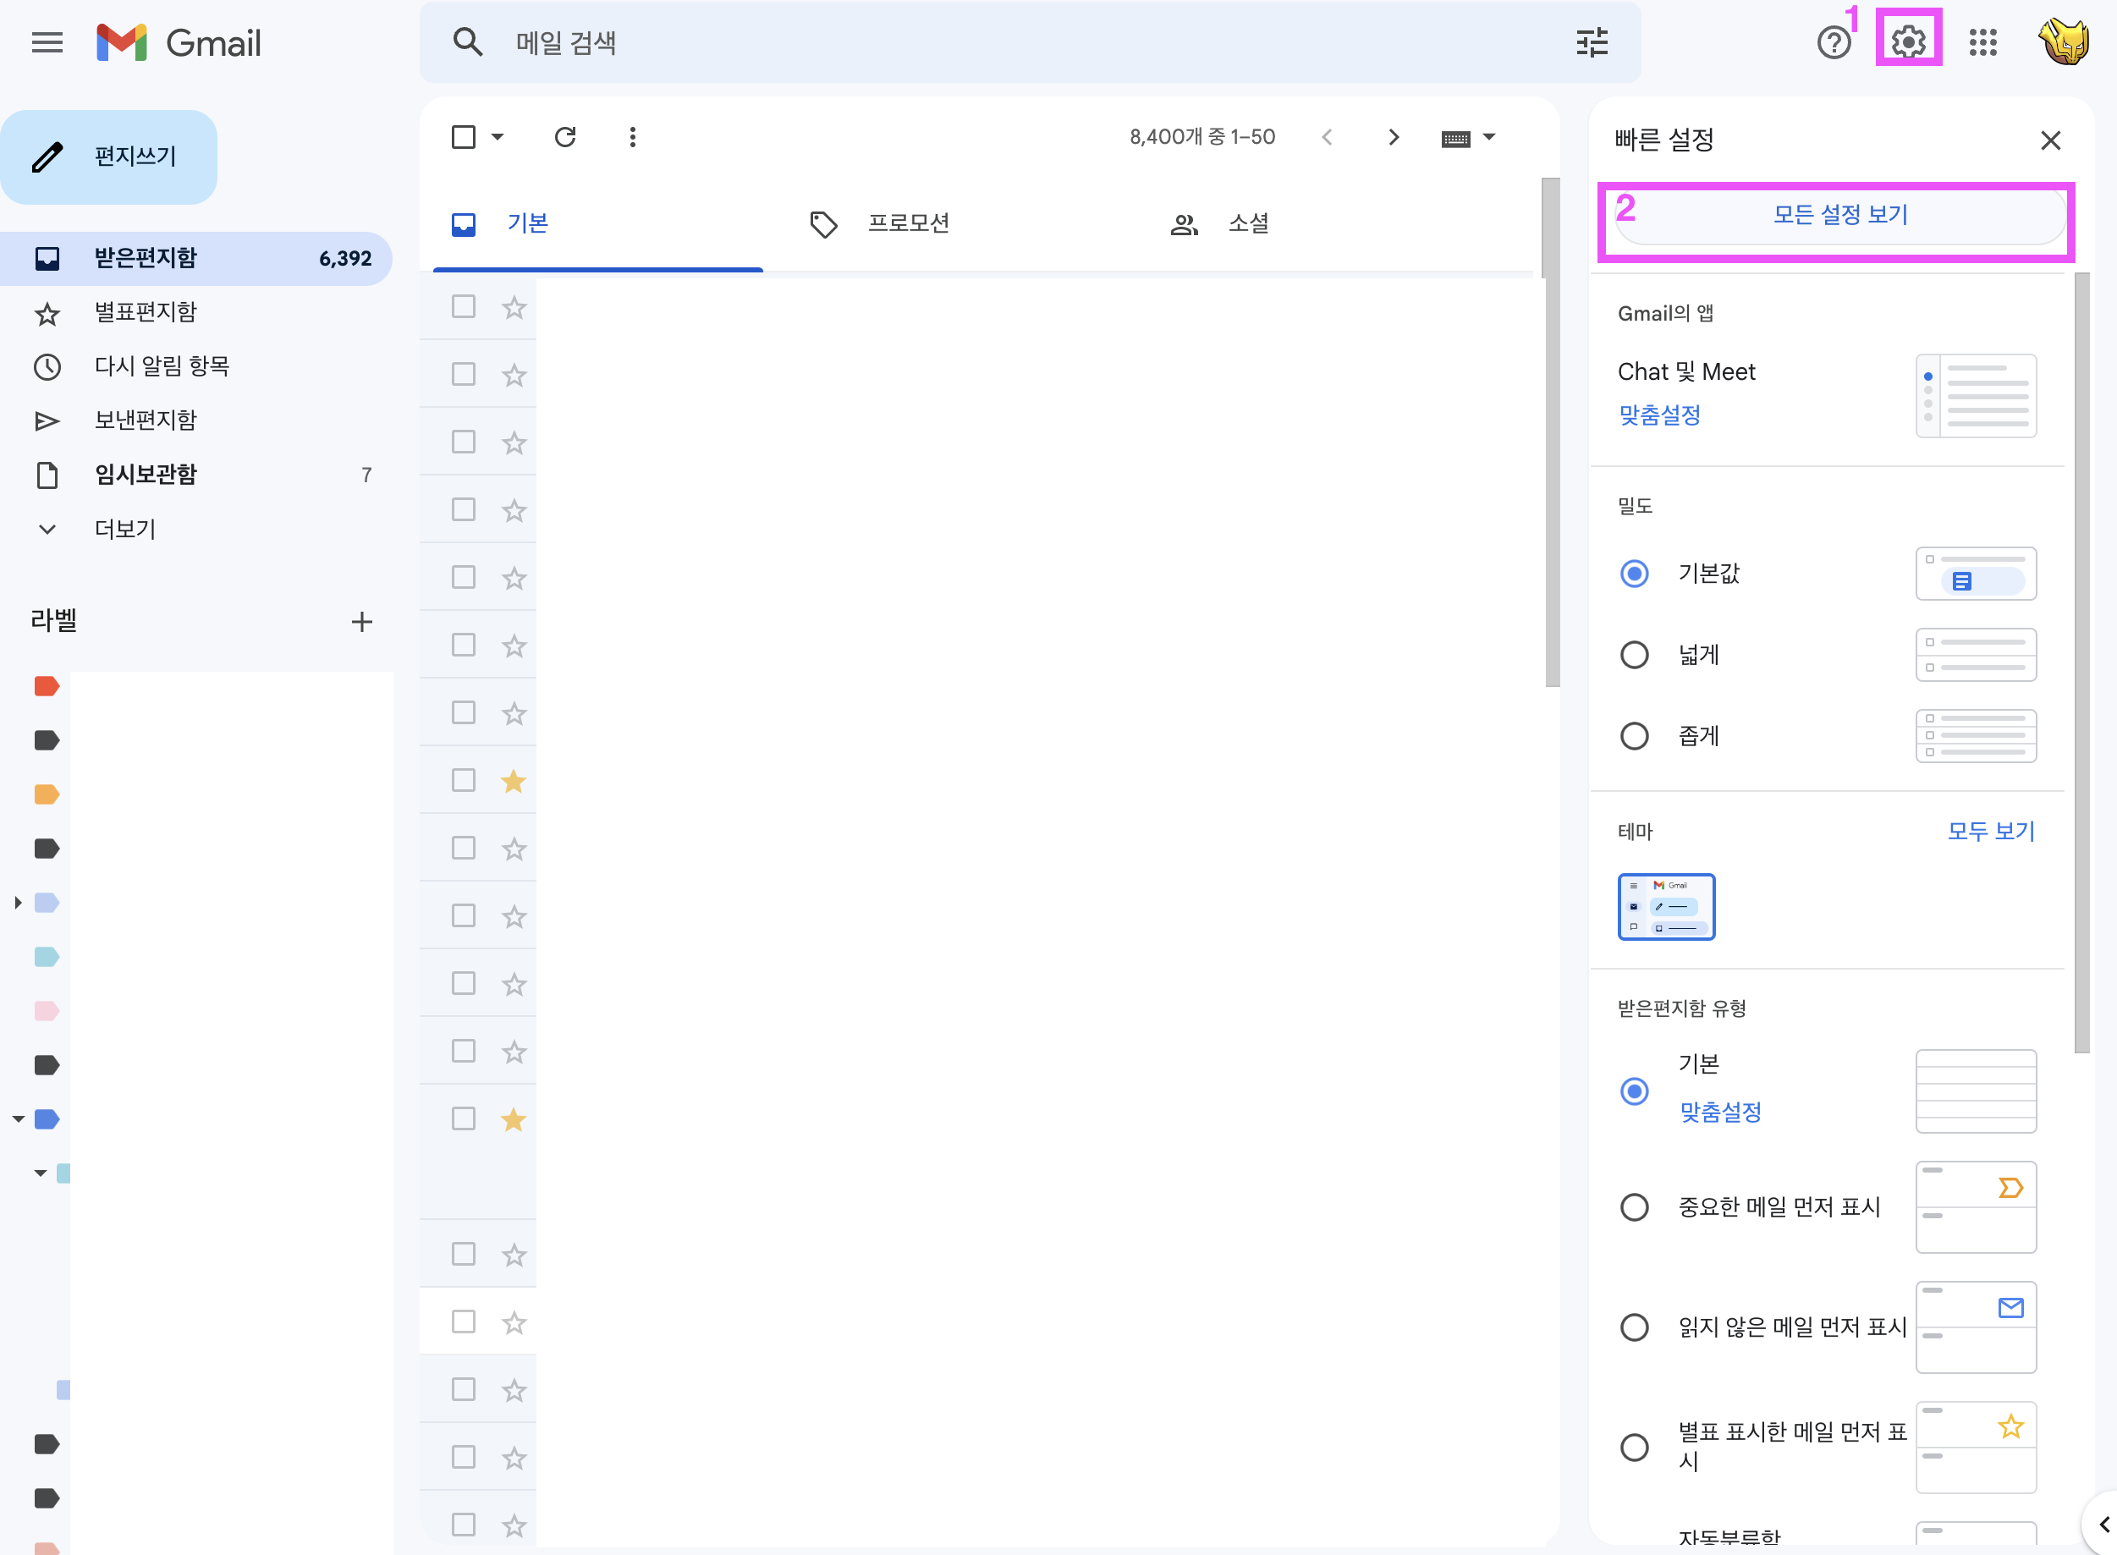Click 모두 보기 link next to 테마
This screenshot has width=2117, height=1555.
tap(1990, 831)
